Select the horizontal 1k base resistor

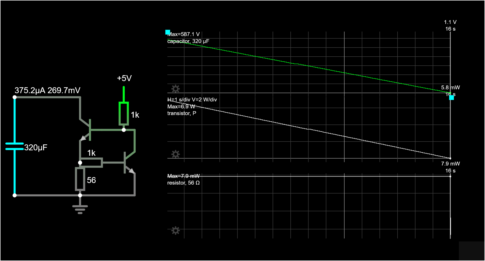[x=91, y=163]
